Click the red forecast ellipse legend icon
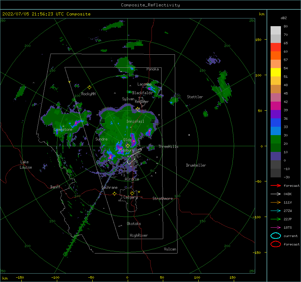Screen dimensions: 301x282 point(276,244)
